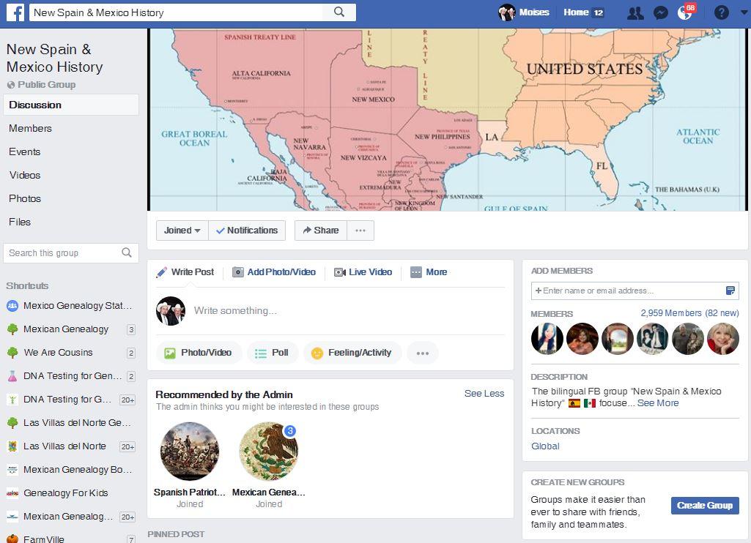
Task: Click the pencil icon beside Write Post
Action: pyautogui.click(x=162, y=272)
